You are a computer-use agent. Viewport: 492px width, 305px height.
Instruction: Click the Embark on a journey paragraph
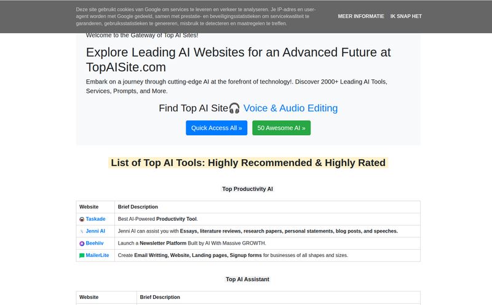click(x=237, y=86)
